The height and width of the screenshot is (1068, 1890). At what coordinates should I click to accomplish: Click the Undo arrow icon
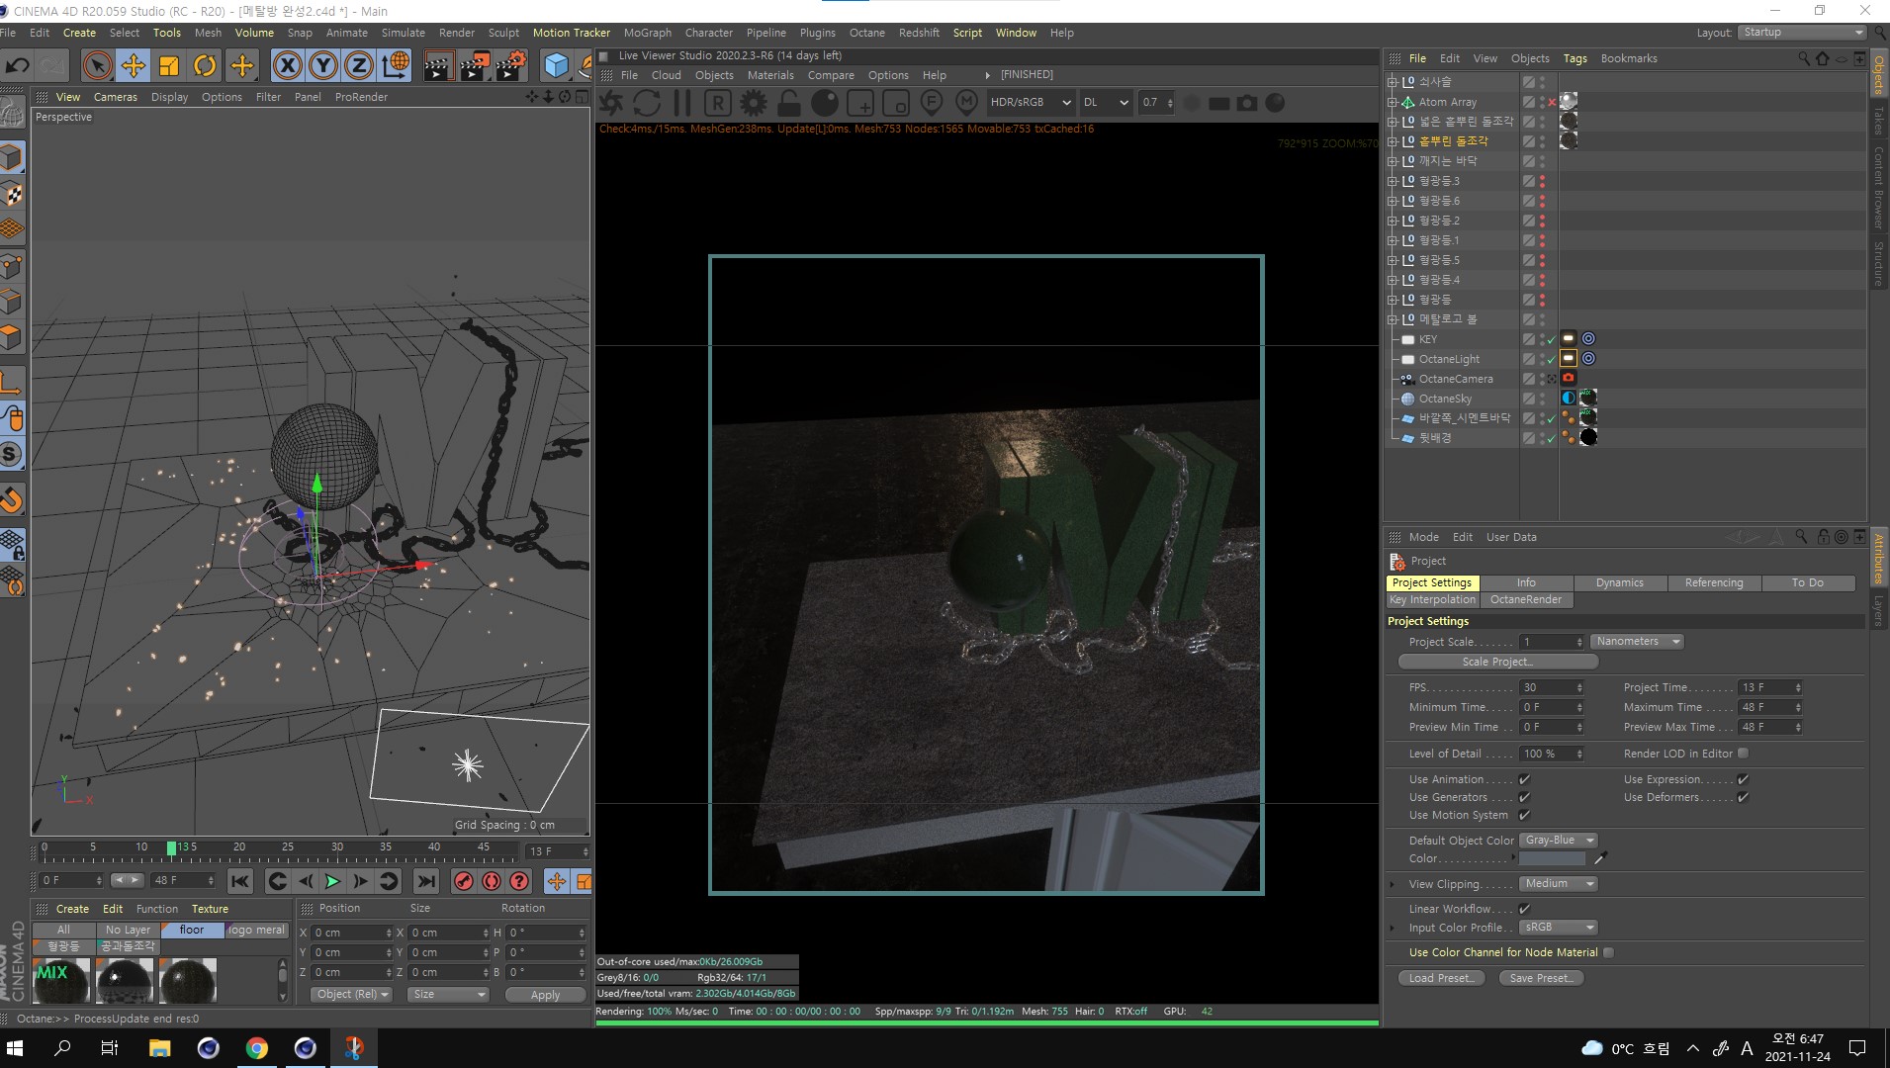pyautogui.click(x=17, y=66)
